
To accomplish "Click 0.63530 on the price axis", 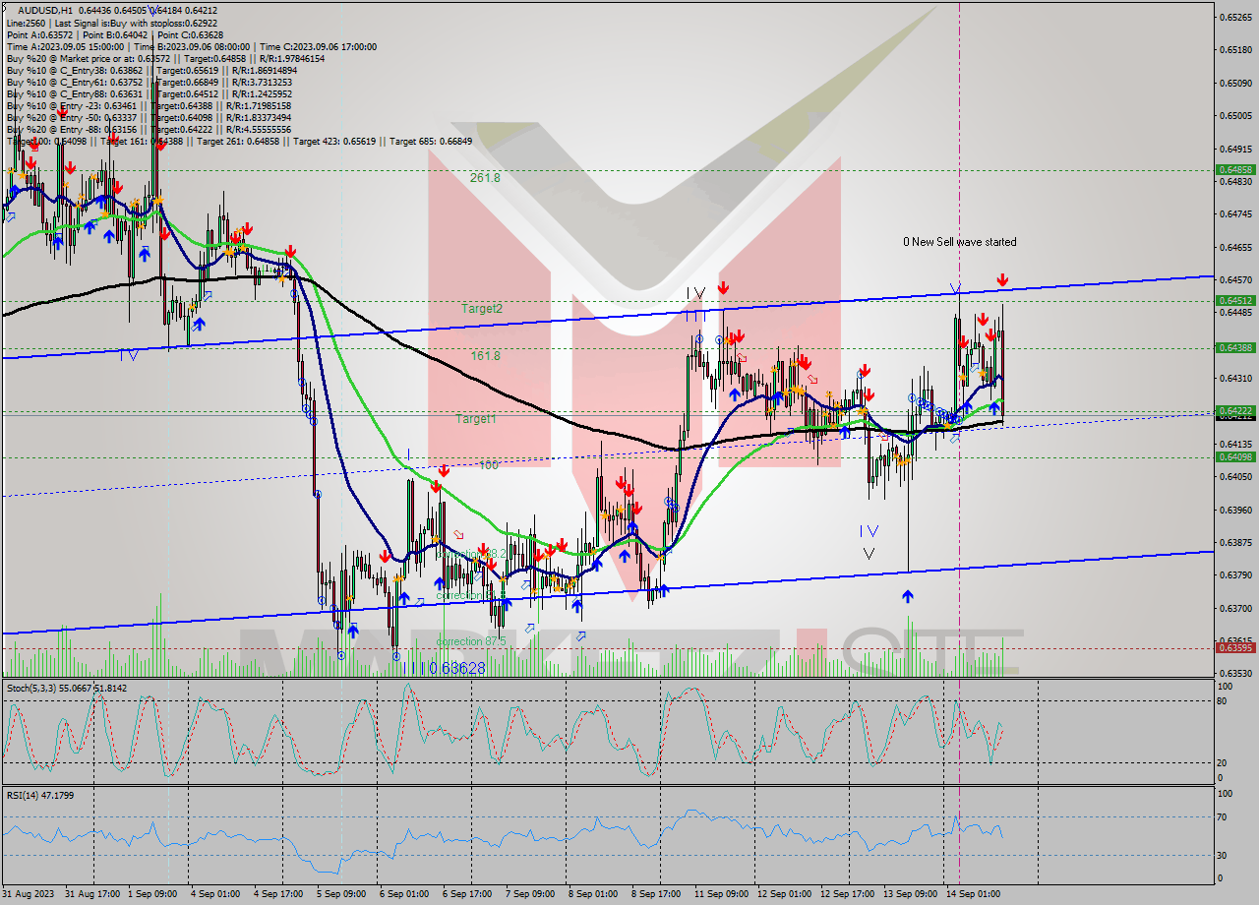I will click(1234, 673).
